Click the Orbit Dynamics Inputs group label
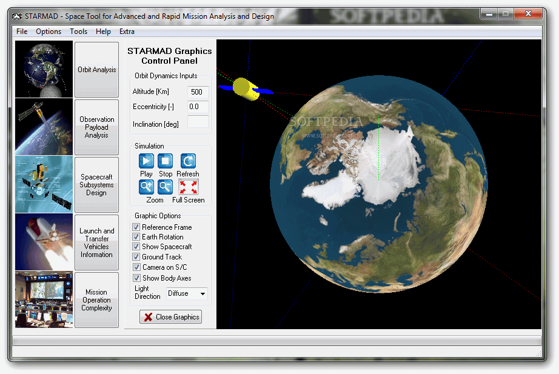The image size is (559, 374). (x=166, y=76)
